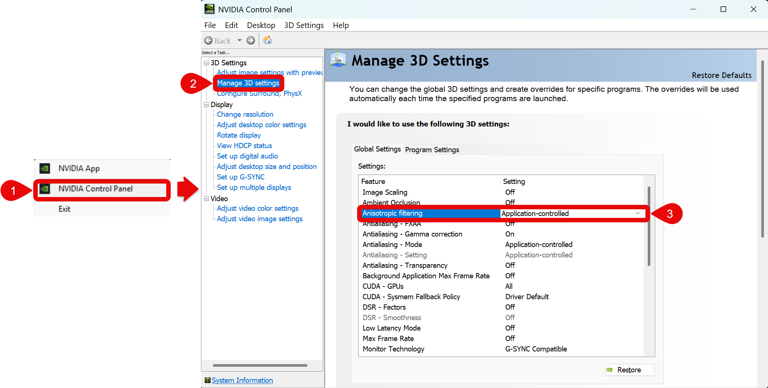Open the 3D Settings menu

(x=304, y=25)
